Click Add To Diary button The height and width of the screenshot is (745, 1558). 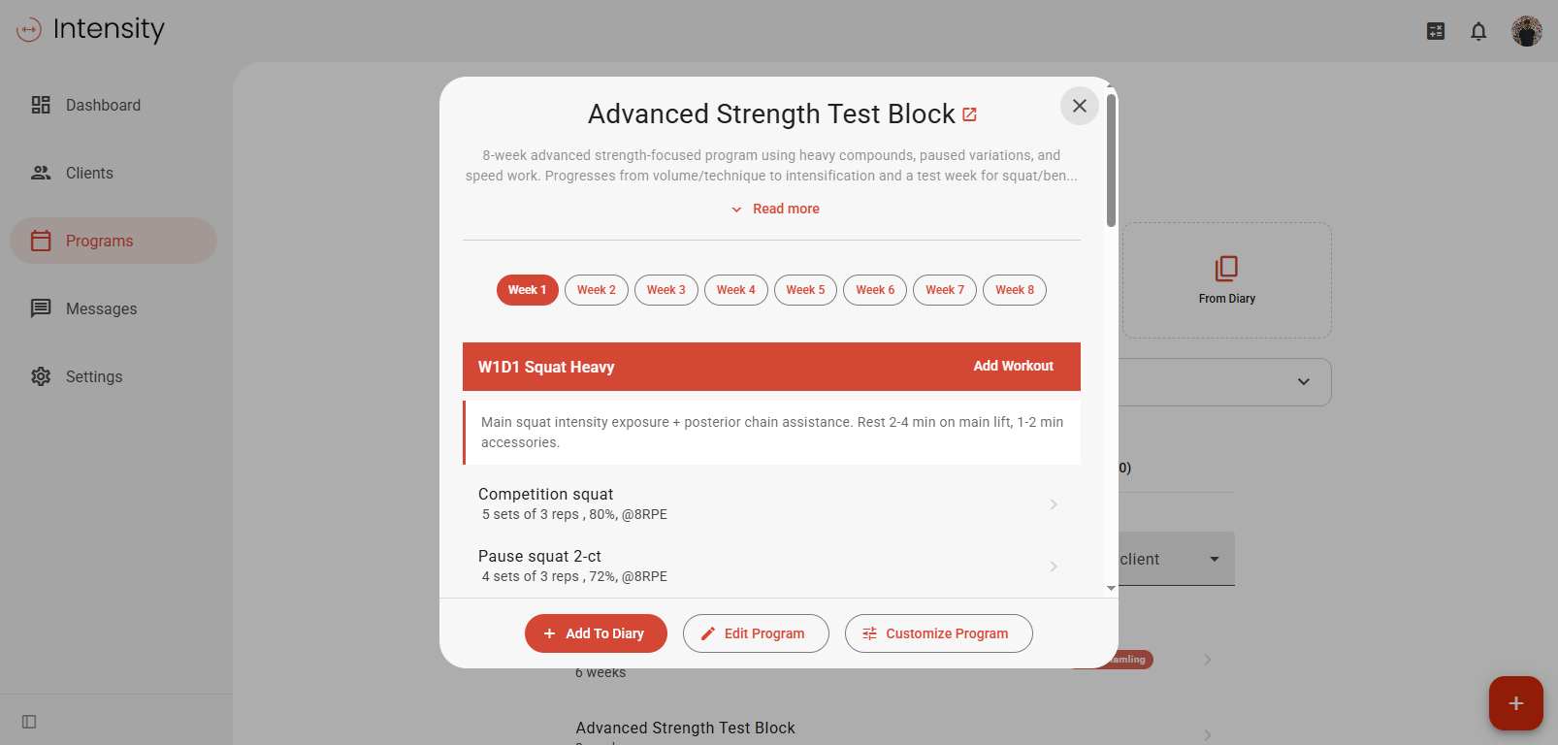pyautogui.click(x=596, y=633)
